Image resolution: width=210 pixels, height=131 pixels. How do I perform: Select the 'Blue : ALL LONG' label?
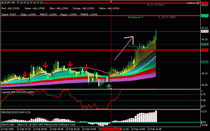[x=59, y=8]
